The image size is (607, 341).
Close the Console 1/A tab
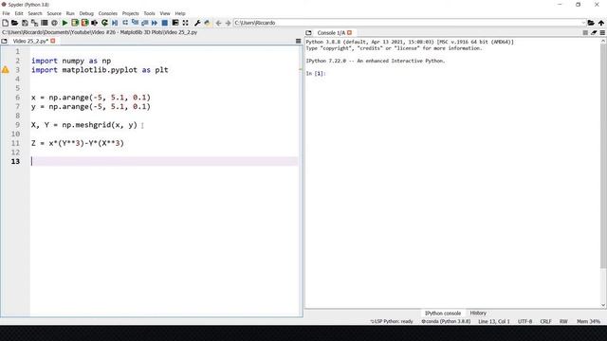click(x=350, y=33)
